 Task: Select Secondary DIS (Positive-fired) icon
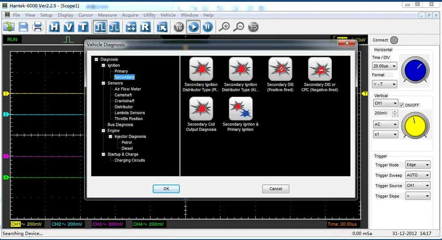(x=280, y=69)
